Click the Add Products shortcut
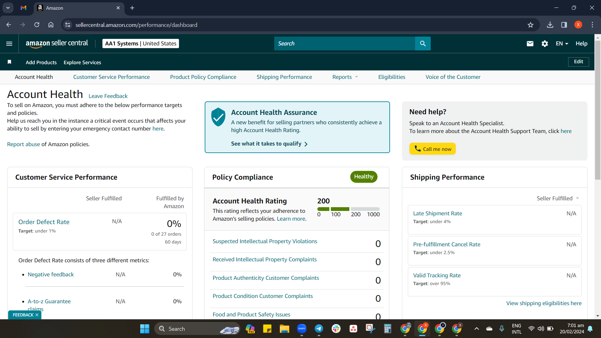Image resolution: width=601 pixels, height=338 pixels. click(41, 62)
